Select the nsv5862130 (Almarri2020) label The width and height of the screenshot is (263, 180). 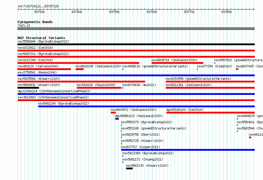pos(147,166)
